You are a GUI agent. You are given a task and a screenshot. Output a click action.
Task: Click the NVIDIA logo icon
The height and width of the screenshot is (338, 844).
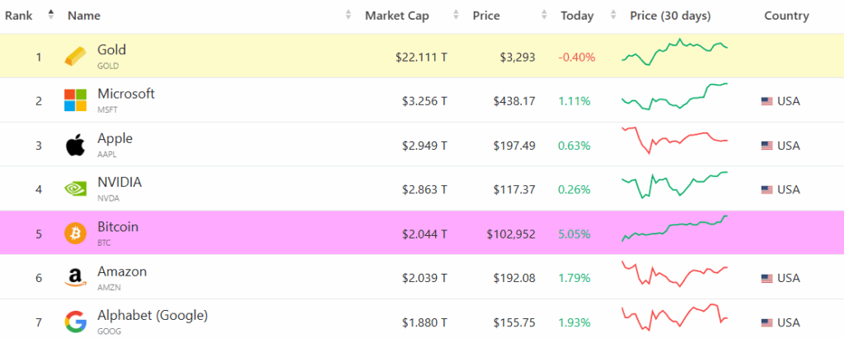(75, 189)
